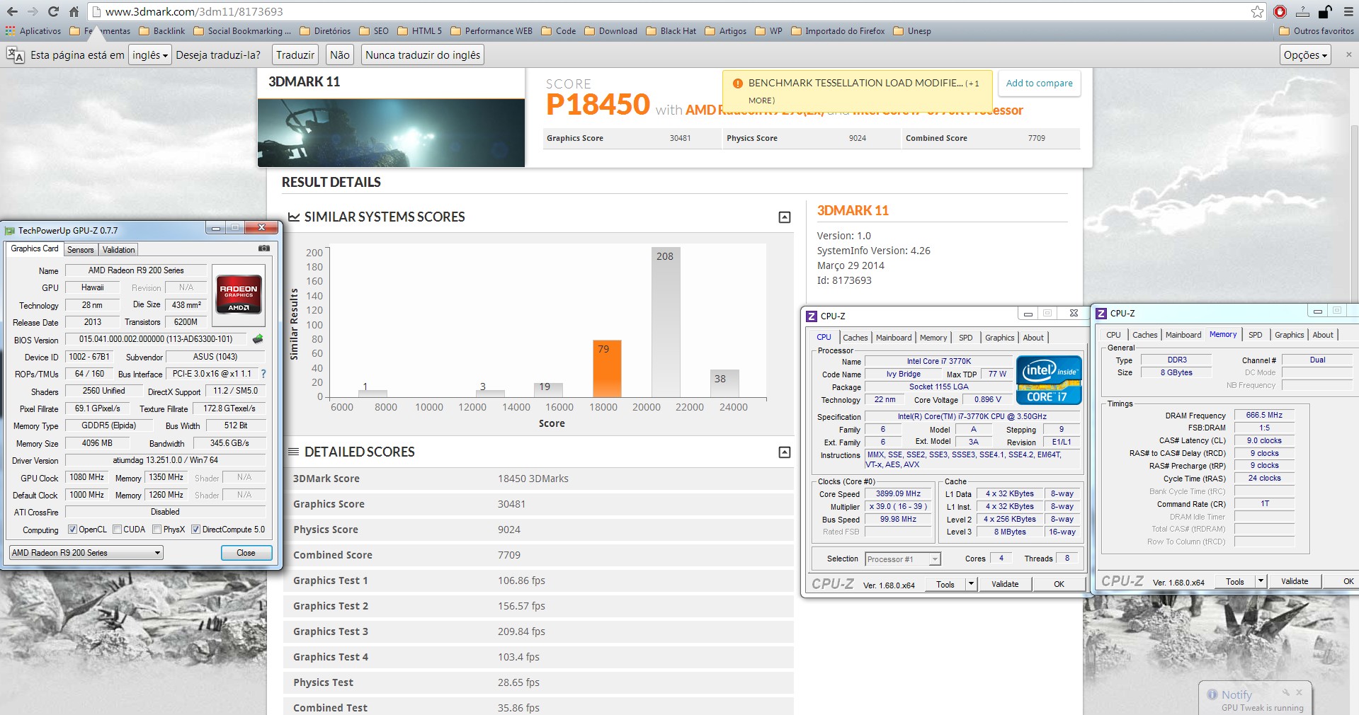
Task: Reload the page with the refresh icon
Action: coord(53,11)
